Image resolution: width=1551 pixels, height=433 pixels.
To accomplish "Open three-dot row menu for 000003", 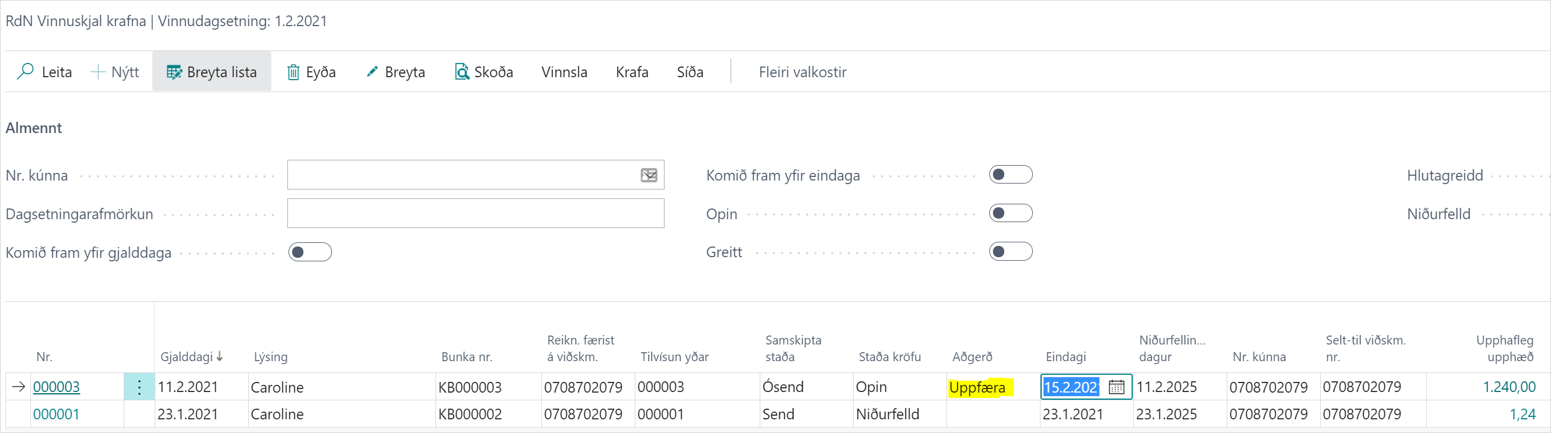I will [x=139, y=387].
